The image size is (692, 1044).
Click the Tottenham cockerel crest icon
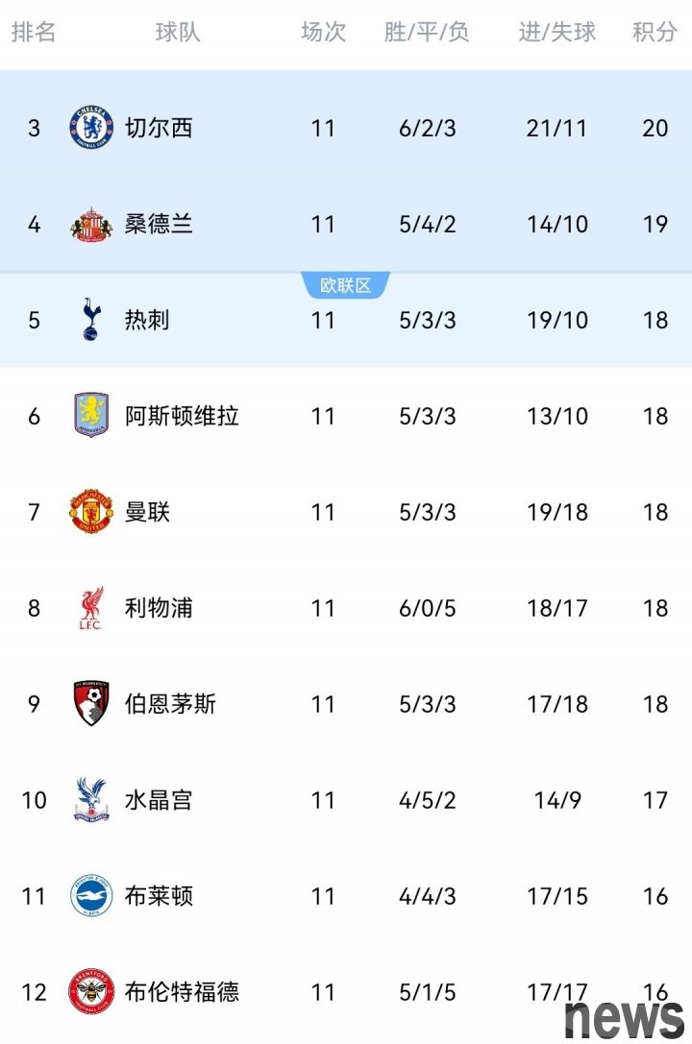[91, 320]
